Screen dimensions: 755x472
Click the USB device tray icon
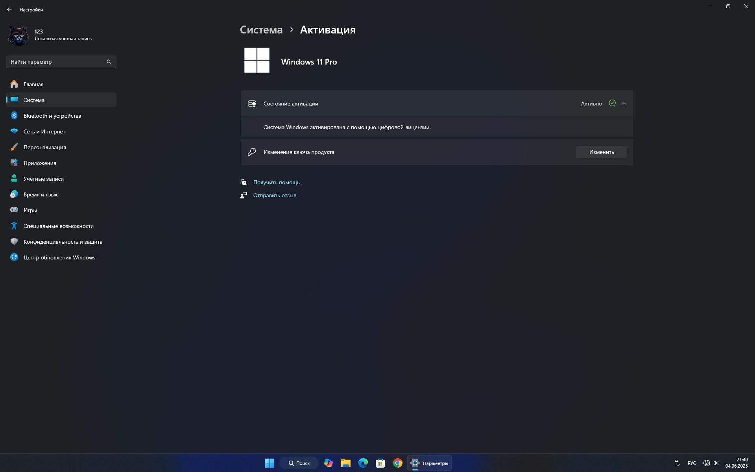pos(677,463)
